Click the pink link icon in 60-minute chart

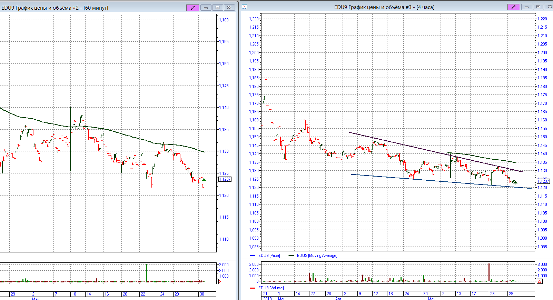[192, 8]
